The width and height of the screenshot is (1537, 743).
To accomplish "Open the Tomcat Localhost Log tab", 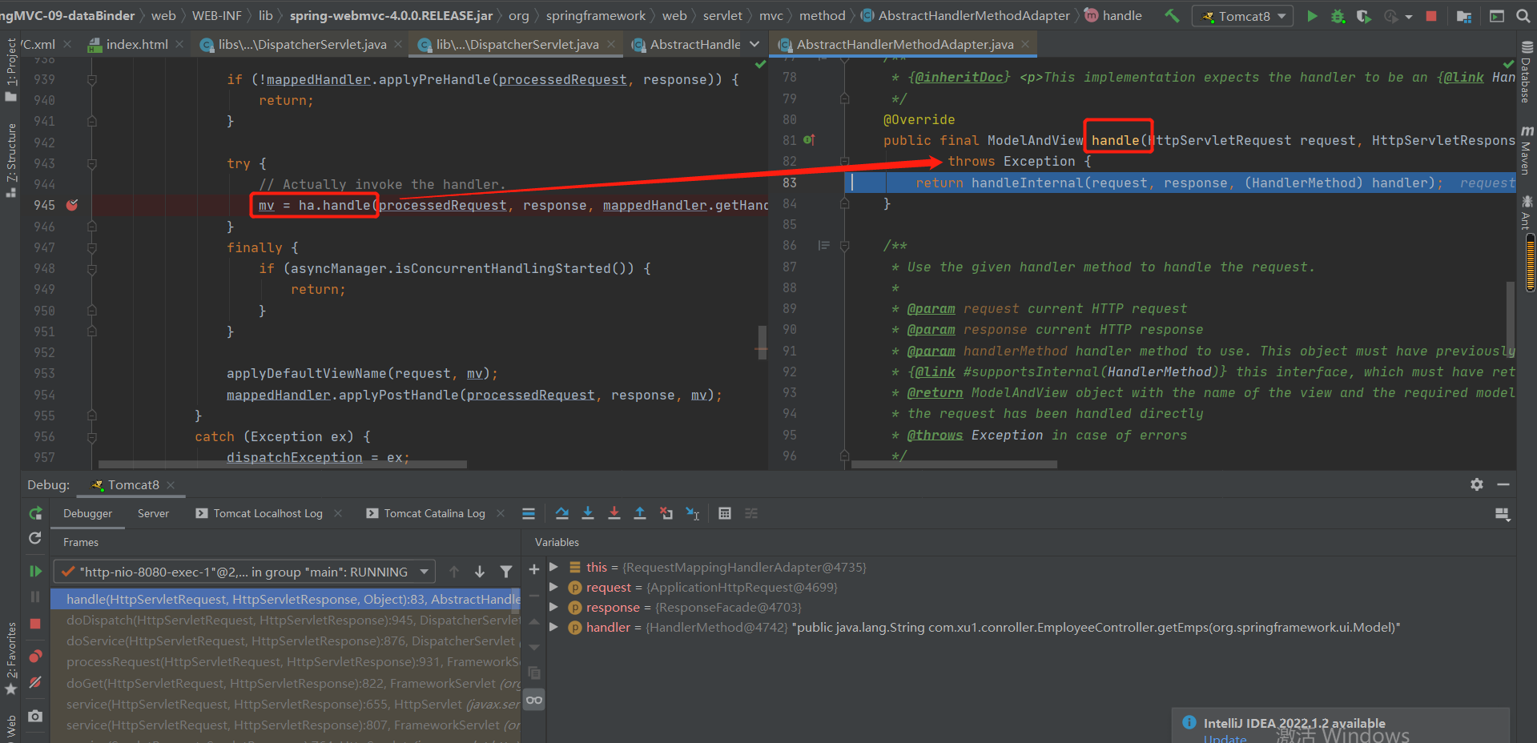I will (260, 513).
